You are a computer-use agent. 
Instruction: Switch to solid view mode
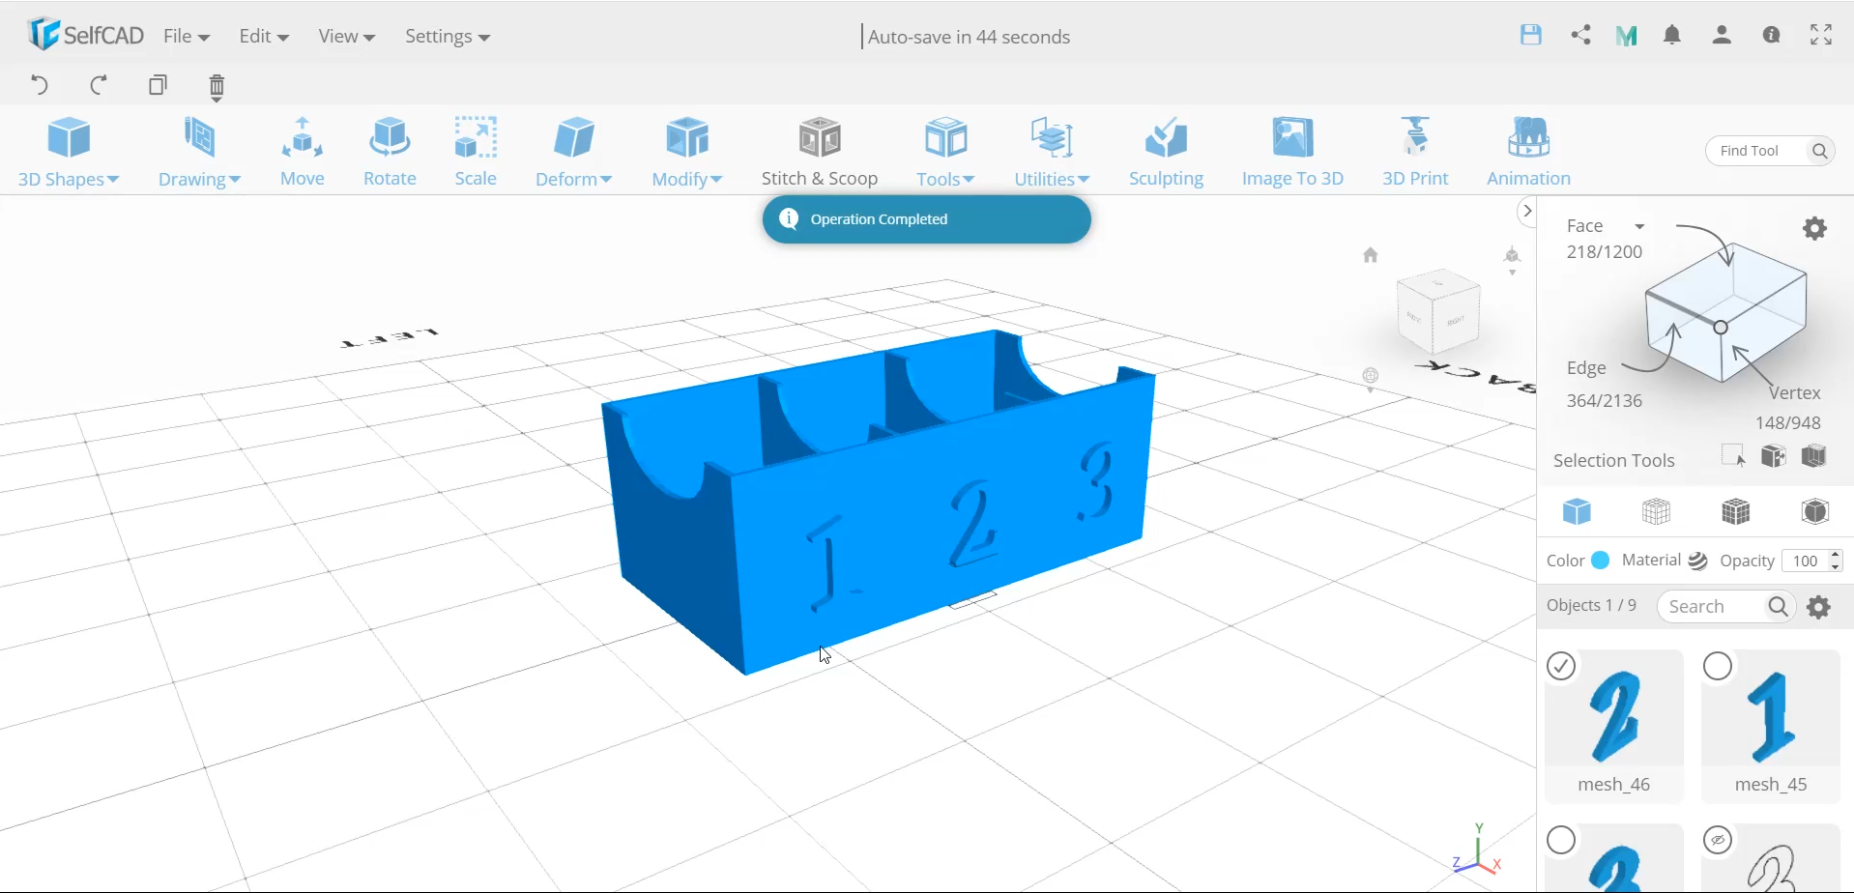(x=1578, y=511)
